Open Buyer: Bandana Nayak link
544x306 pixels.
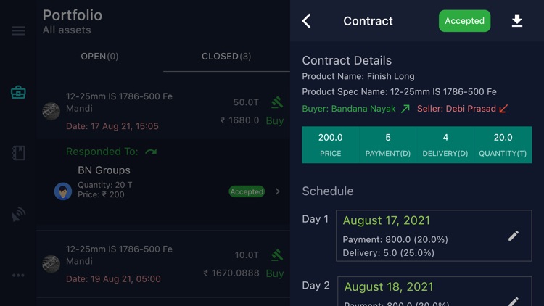tap(355, 109)
